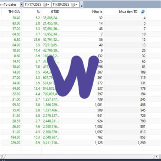Select the THI GIA cell 99.30
This screenshot has height=161, width=161.
point(16,105)
